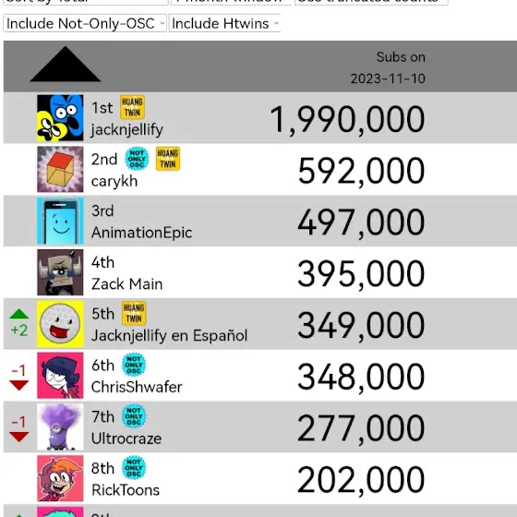Open the Include Not-Only-OSC dropdown
This screenshot has height=517, width=517.
point(85,23)
